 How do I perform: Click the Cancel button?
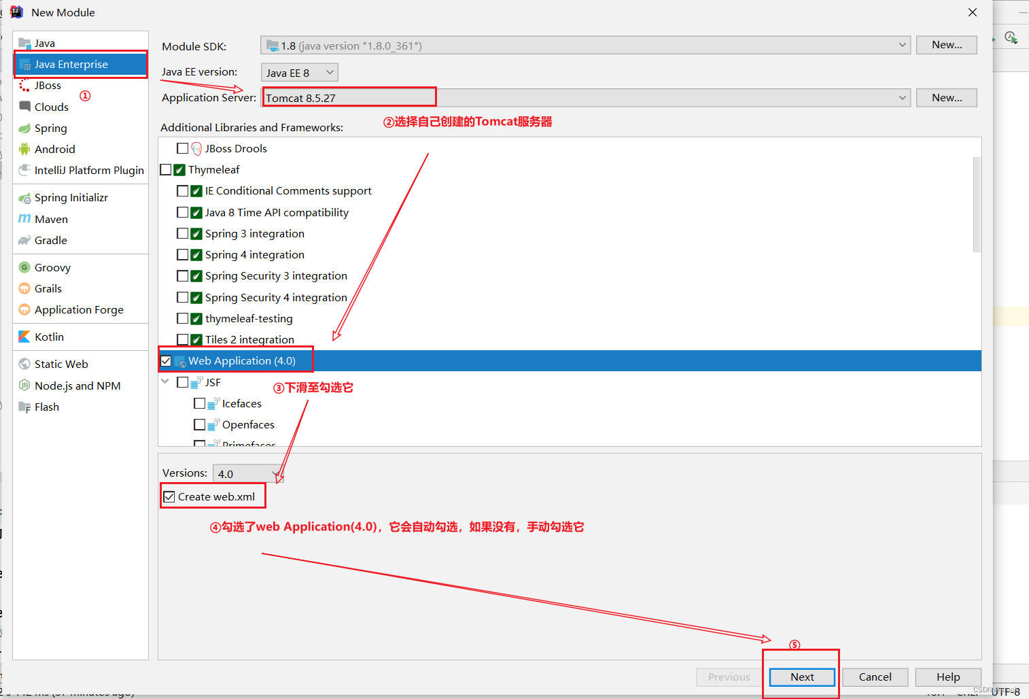click(875, 677)
